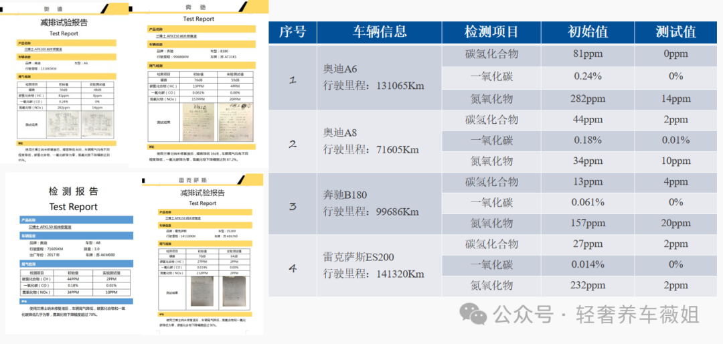Click the 81ppm initial value cell
The width and height of the screenshot is (723, 344).
(x=588, y=55)
